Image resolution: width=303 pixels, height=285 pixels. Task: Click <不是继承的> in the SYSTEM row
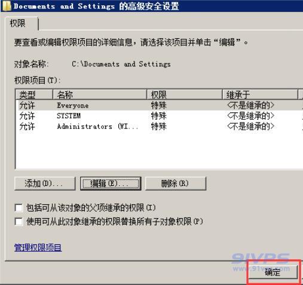click(250, 116)
